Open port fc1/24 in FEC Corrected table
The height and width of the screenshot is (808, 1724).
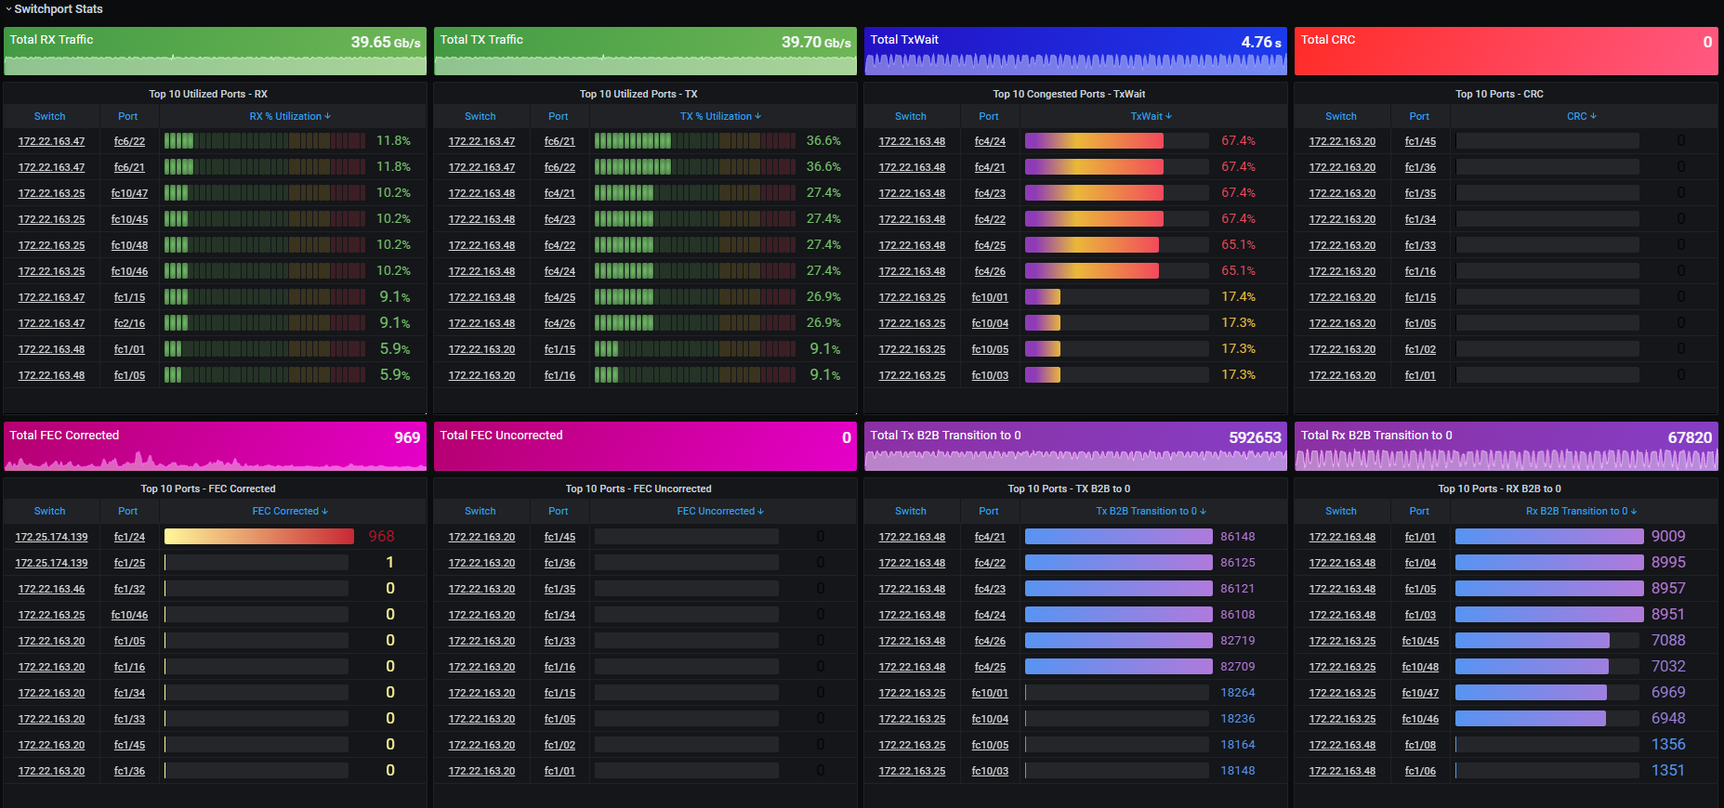tap(129, 537)
